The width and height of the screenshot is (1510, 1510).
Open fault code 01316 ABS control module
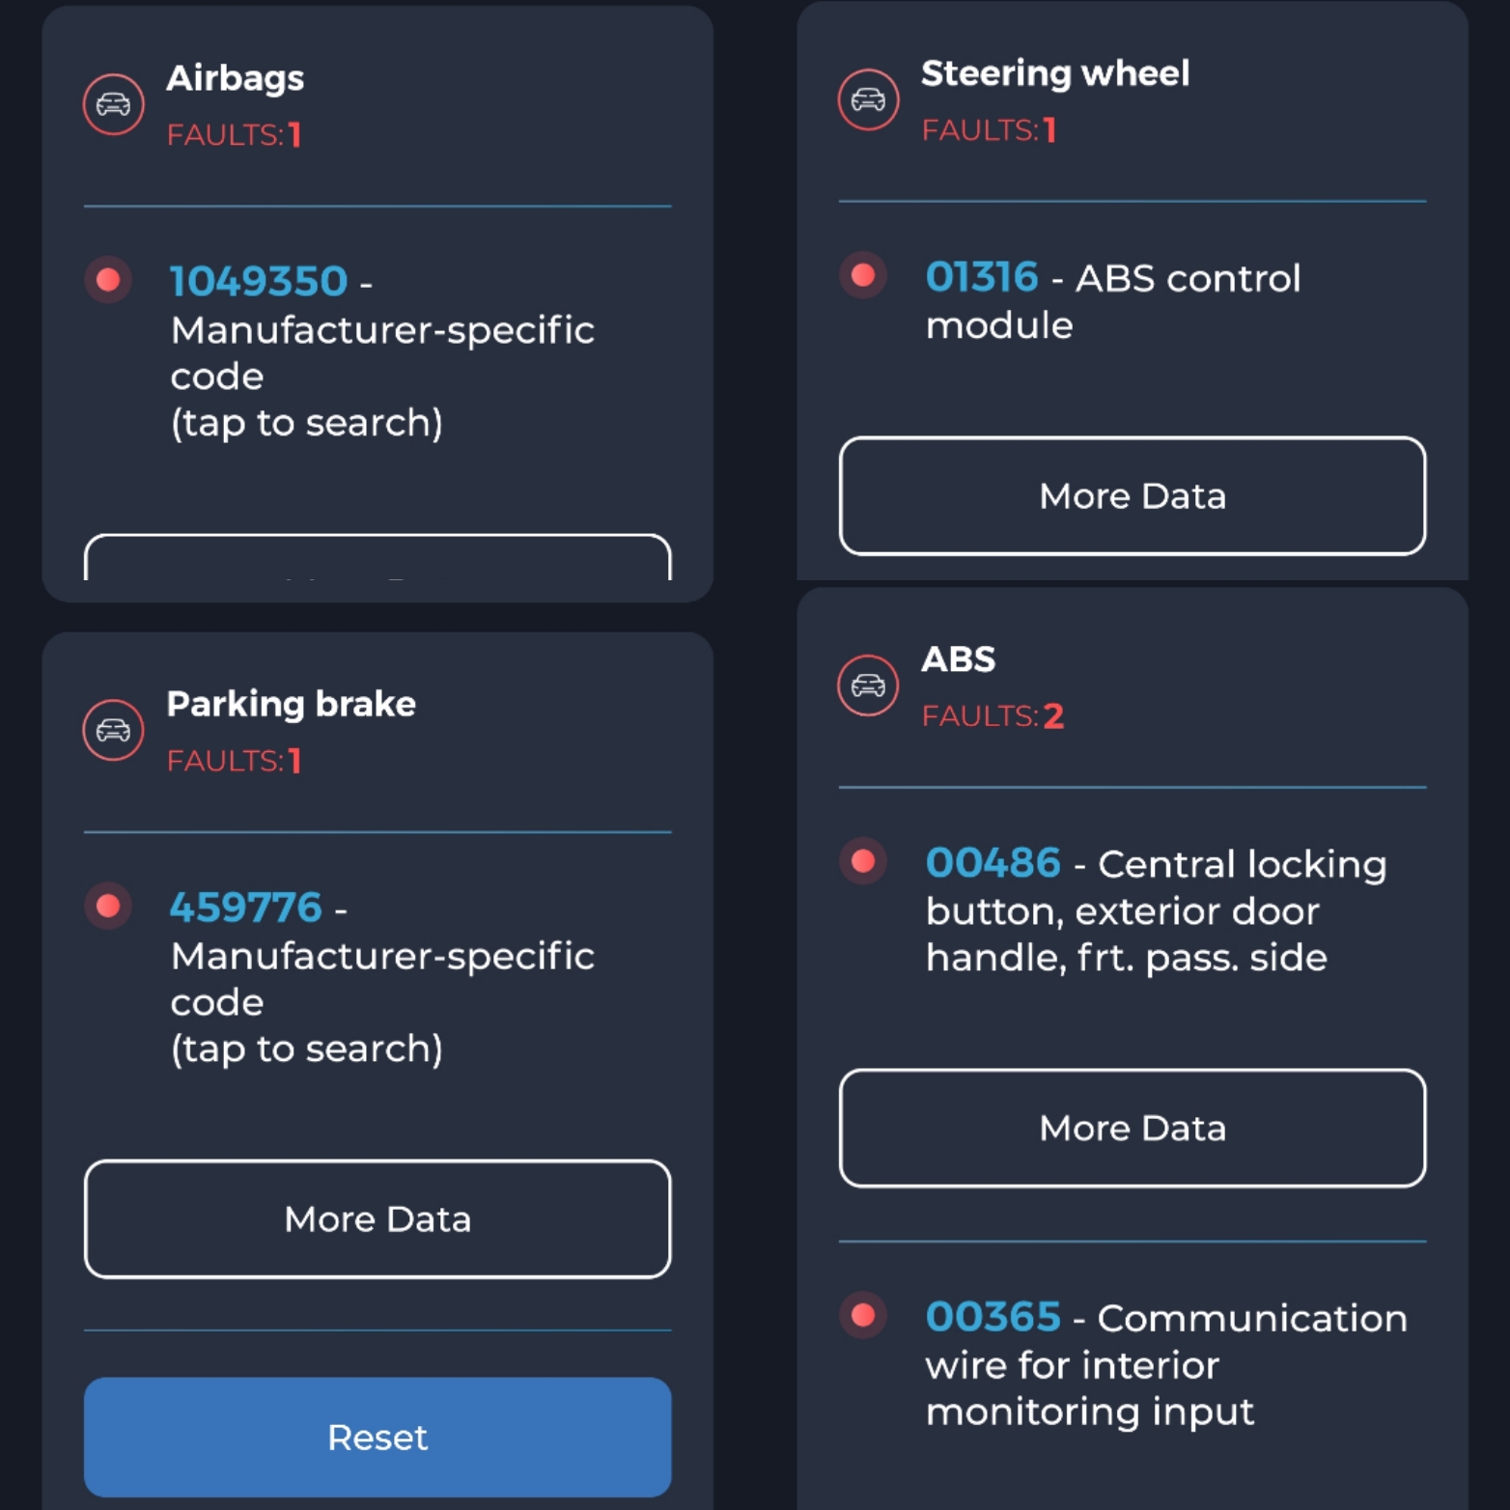click(x=1113, y=300)
